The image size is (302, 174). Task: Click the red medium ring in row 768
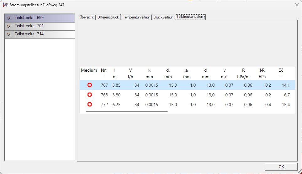(90, 95)
